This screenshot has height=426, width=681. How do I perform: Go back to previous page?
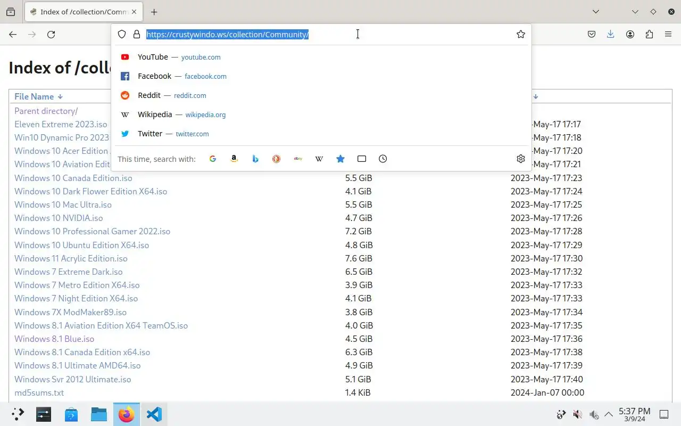[x=13, y=34]
